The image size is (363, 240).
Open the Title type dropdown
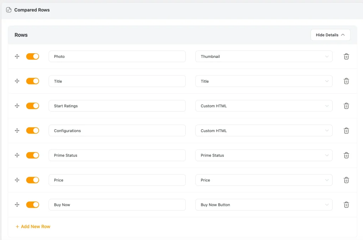(264, 81)
